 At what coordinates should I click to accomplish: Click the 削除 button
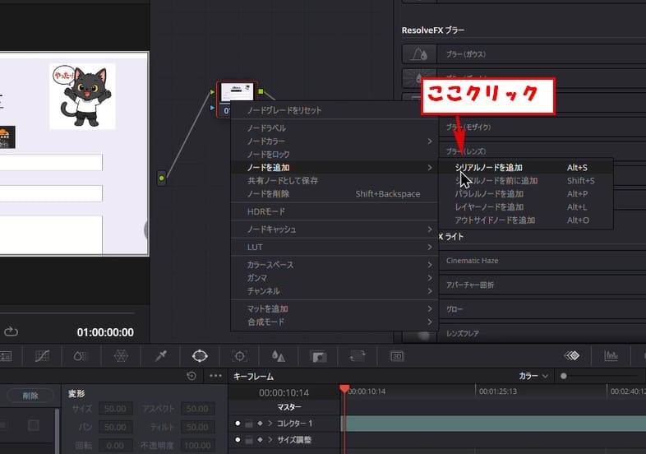(x=30, y=396)
